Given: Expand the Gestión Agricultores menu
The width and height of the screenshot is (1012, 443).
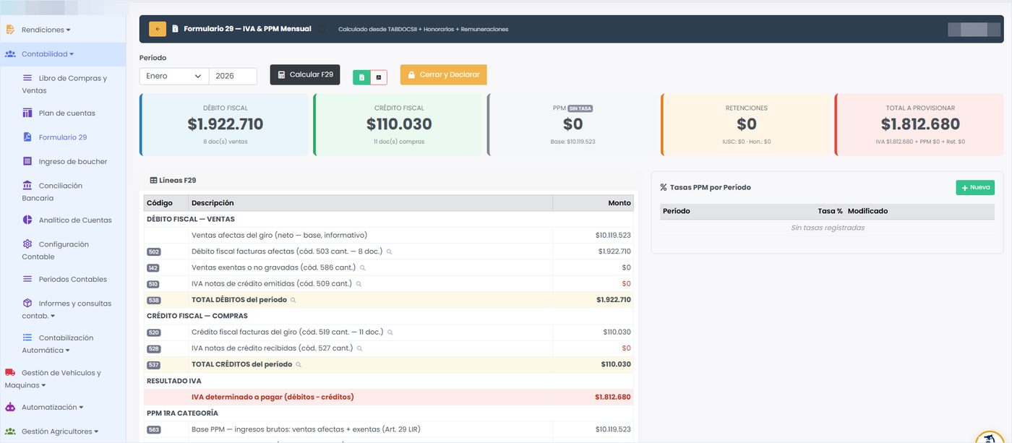Looking at the screenshot, I should [x=60, y=431].
